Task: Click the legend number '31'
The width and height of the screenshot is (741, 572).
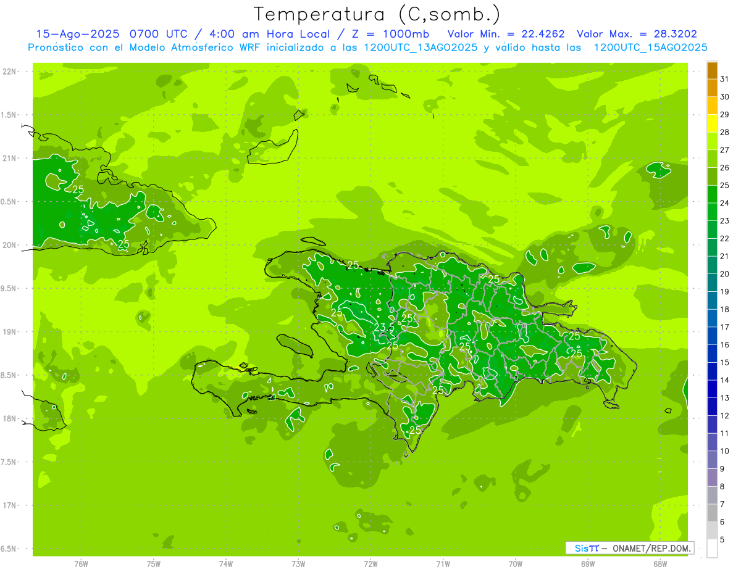Action: point(725,79)
